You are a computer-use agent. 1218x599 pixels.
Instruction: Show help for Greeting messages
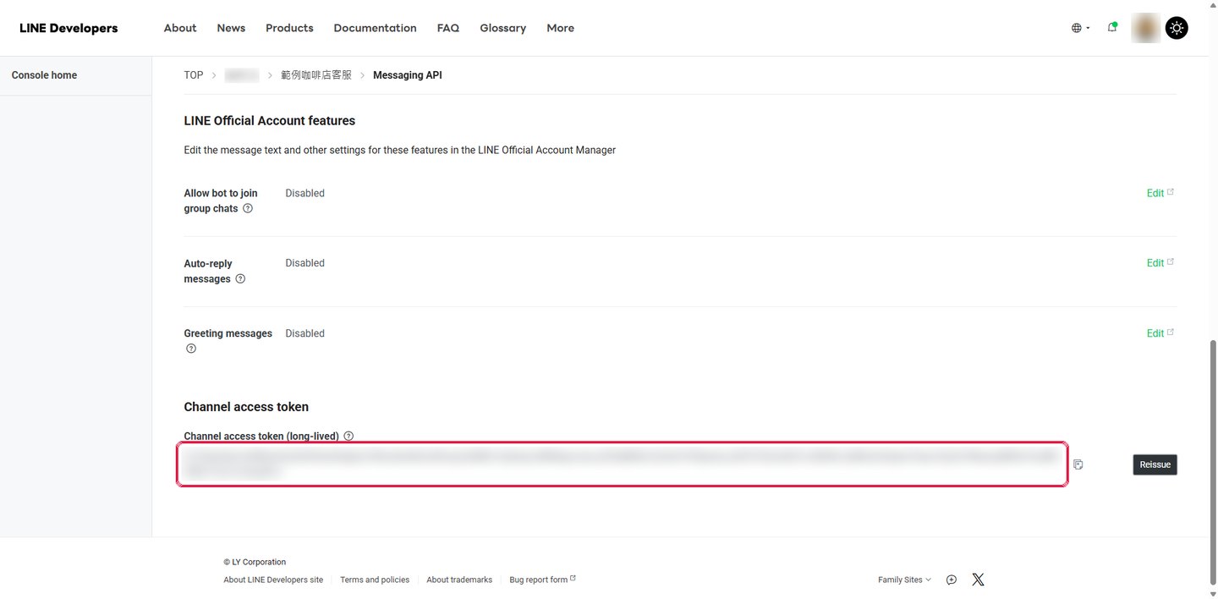pyautogui.click(x=191, y=349)
